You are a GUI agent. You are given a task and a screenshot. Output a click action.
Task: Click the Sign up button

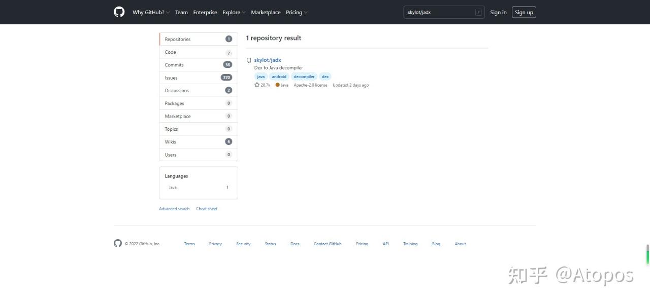pos(524,12)
